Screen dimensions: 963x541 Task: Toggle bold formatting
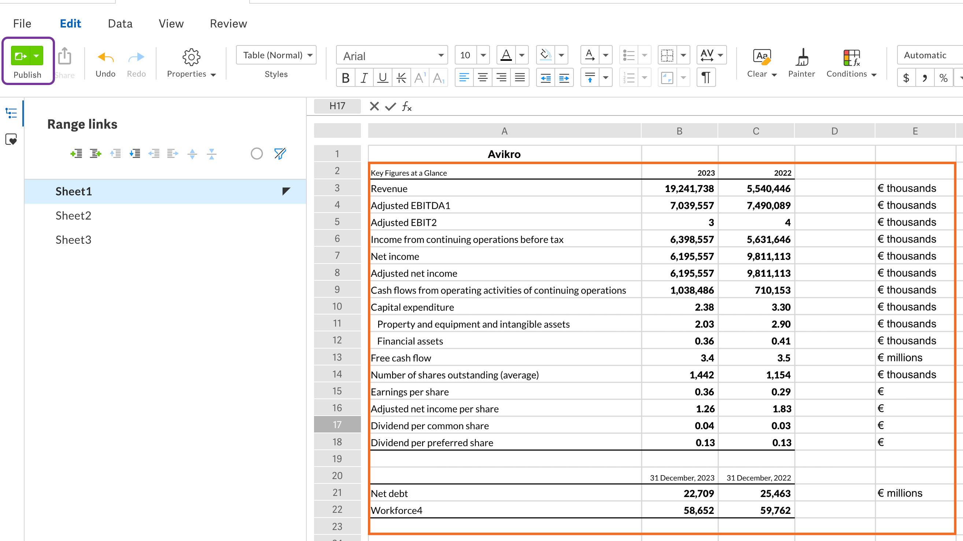coord(346,77)
